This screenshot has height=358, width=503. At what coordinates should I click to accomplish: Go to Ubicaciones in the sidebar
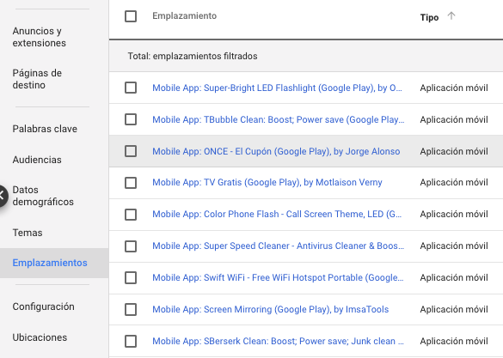[40, 337]
